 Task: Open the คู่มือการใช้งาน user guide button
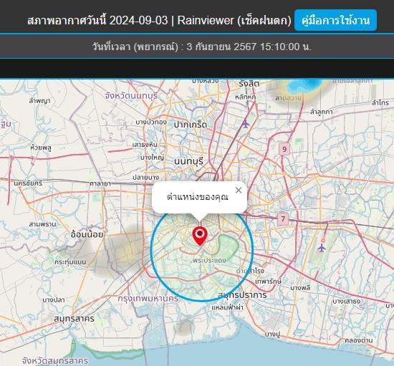tap(335, 20)
